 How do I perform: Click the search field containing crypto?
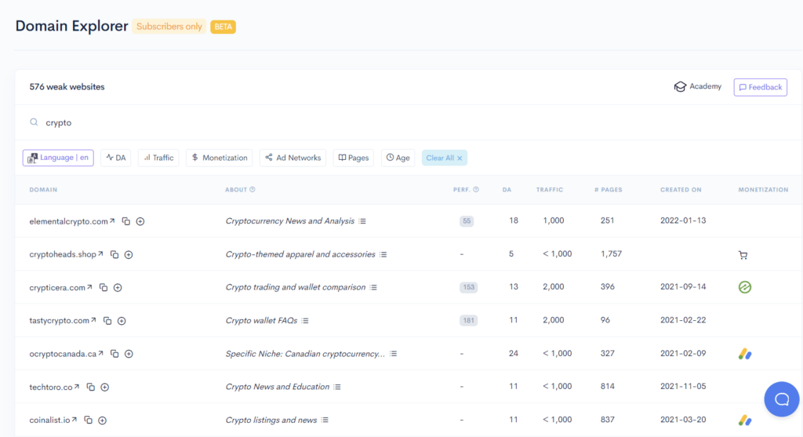pyautogui.click(x=409, y=122)
